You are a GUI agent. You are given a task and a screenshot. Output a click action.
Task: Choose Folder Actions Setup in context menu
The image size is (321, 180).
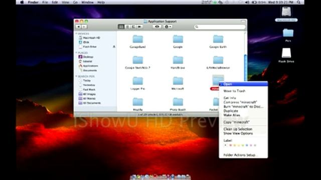243,155
